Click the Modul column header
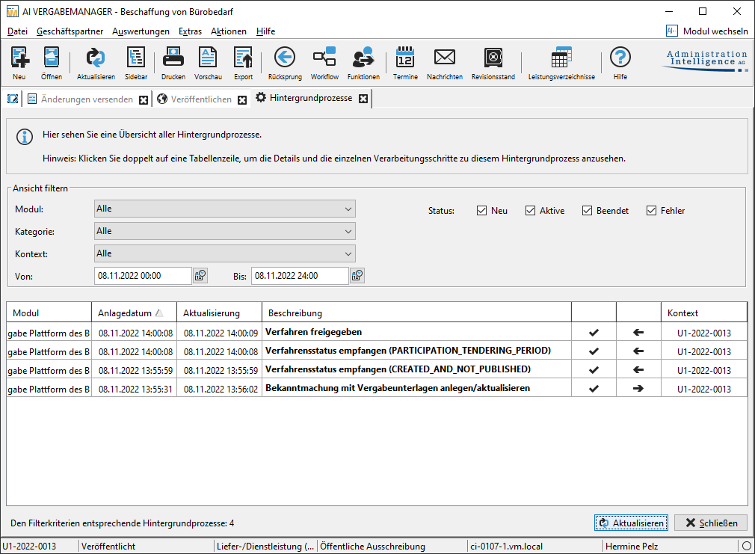 point(49,313)
